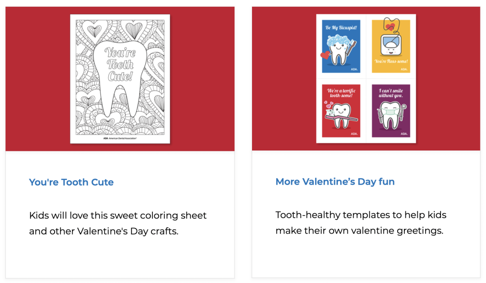This screenshot has height=283, width=486.
Task: Open the You're Tooth Cute link
Action: pos(71,182)
